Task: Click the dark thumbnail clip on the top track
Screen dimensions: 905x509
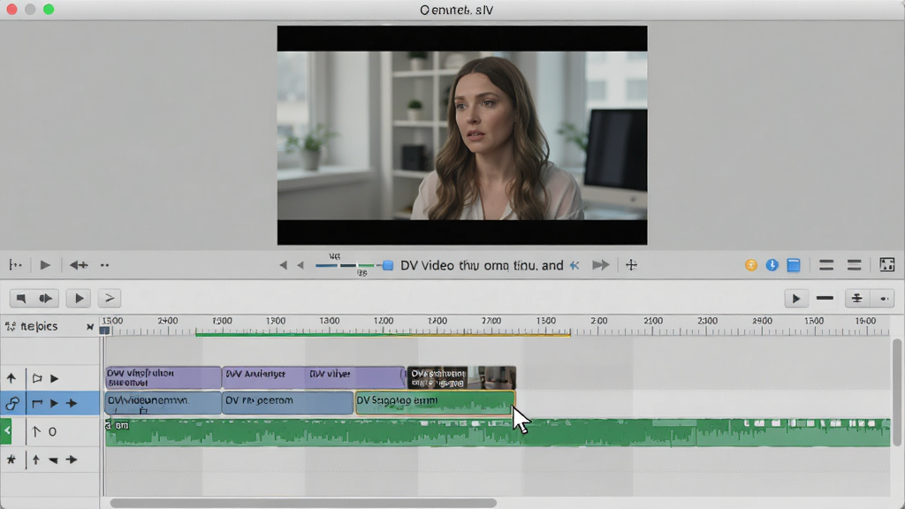Action: [461, 377]
